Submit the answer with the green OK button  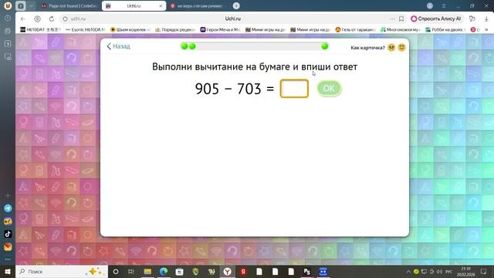329,89
